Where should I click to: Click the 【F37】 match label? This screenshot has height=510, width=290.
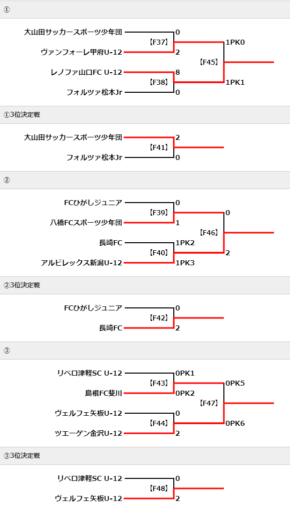click(x=159, y=42)
